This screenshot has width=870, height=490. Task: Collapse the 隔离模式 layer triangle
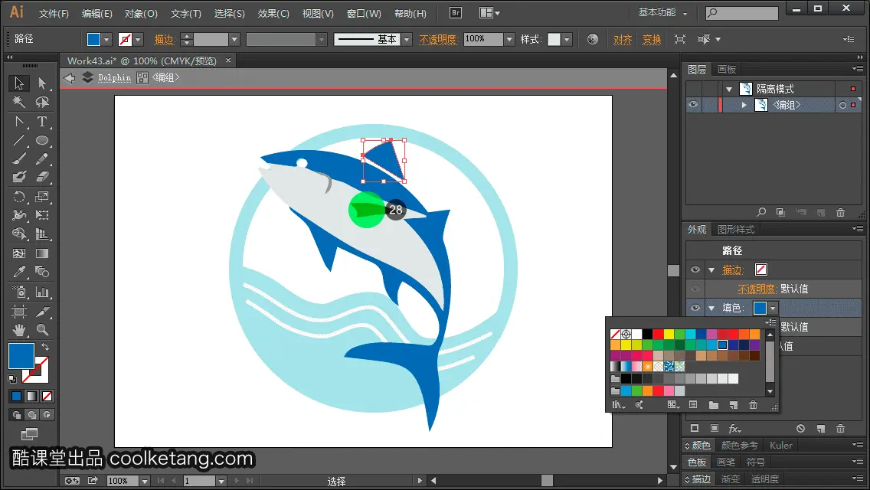729,89
